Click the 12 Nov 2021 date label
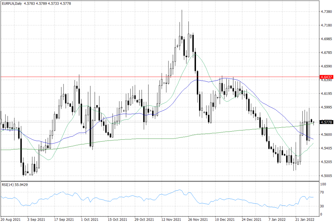The image size is (335, 223). [x=171, y=219]
